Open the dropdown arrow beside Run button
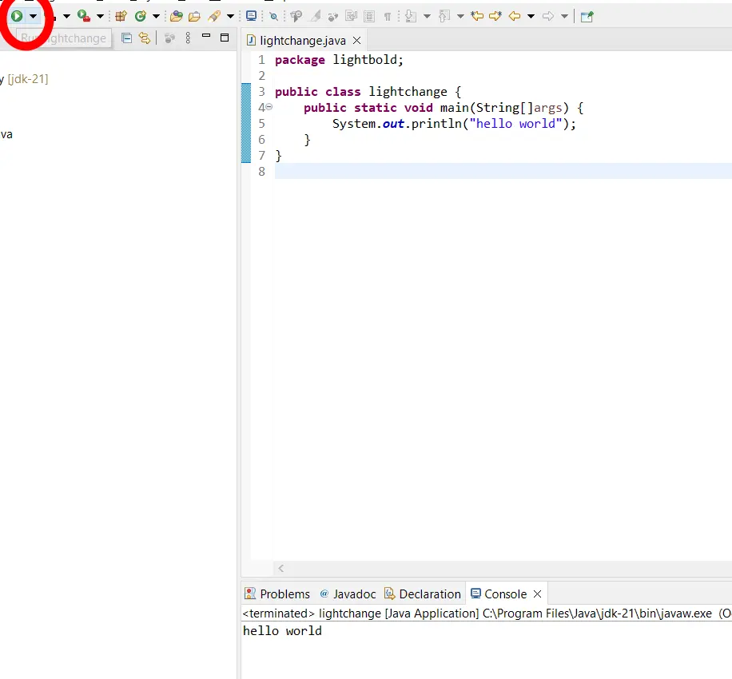The width and height of the screenshot is (732, 679). [33, 16]
